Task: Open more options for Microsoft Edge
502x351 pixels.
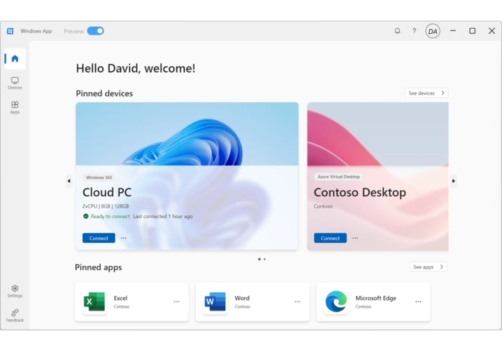Action: [418, 301]
